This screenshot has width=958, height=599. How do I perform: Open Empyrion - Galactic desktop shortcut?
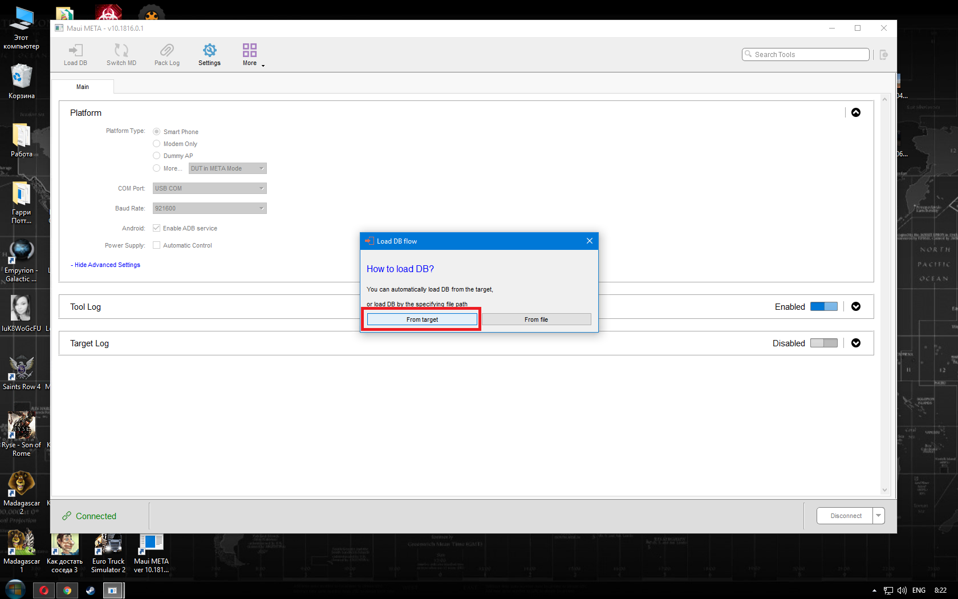22,261
